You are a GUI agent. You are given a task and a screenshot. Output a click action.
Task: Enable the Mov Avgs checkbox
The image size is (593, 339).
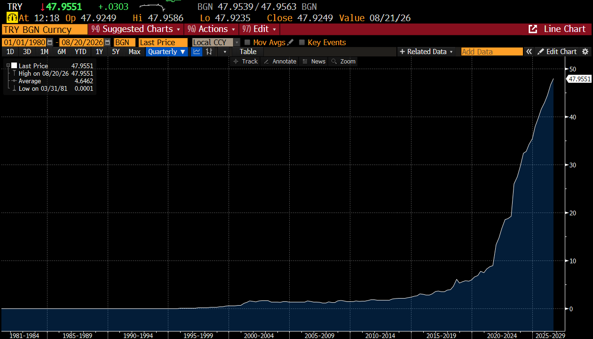click(247, 42)
